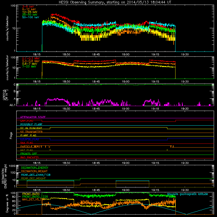Click the GOES15 axis label
The image size is (217, 217).
click(4, 95)
